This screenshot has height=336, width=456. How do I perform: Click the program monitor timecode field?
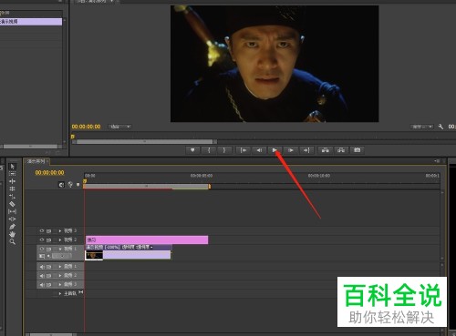(86, 127)
